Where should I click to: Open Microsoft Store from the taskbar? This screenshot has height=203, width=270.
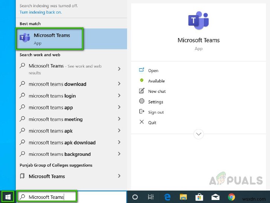pyautogui.click(x=199, y=197)
